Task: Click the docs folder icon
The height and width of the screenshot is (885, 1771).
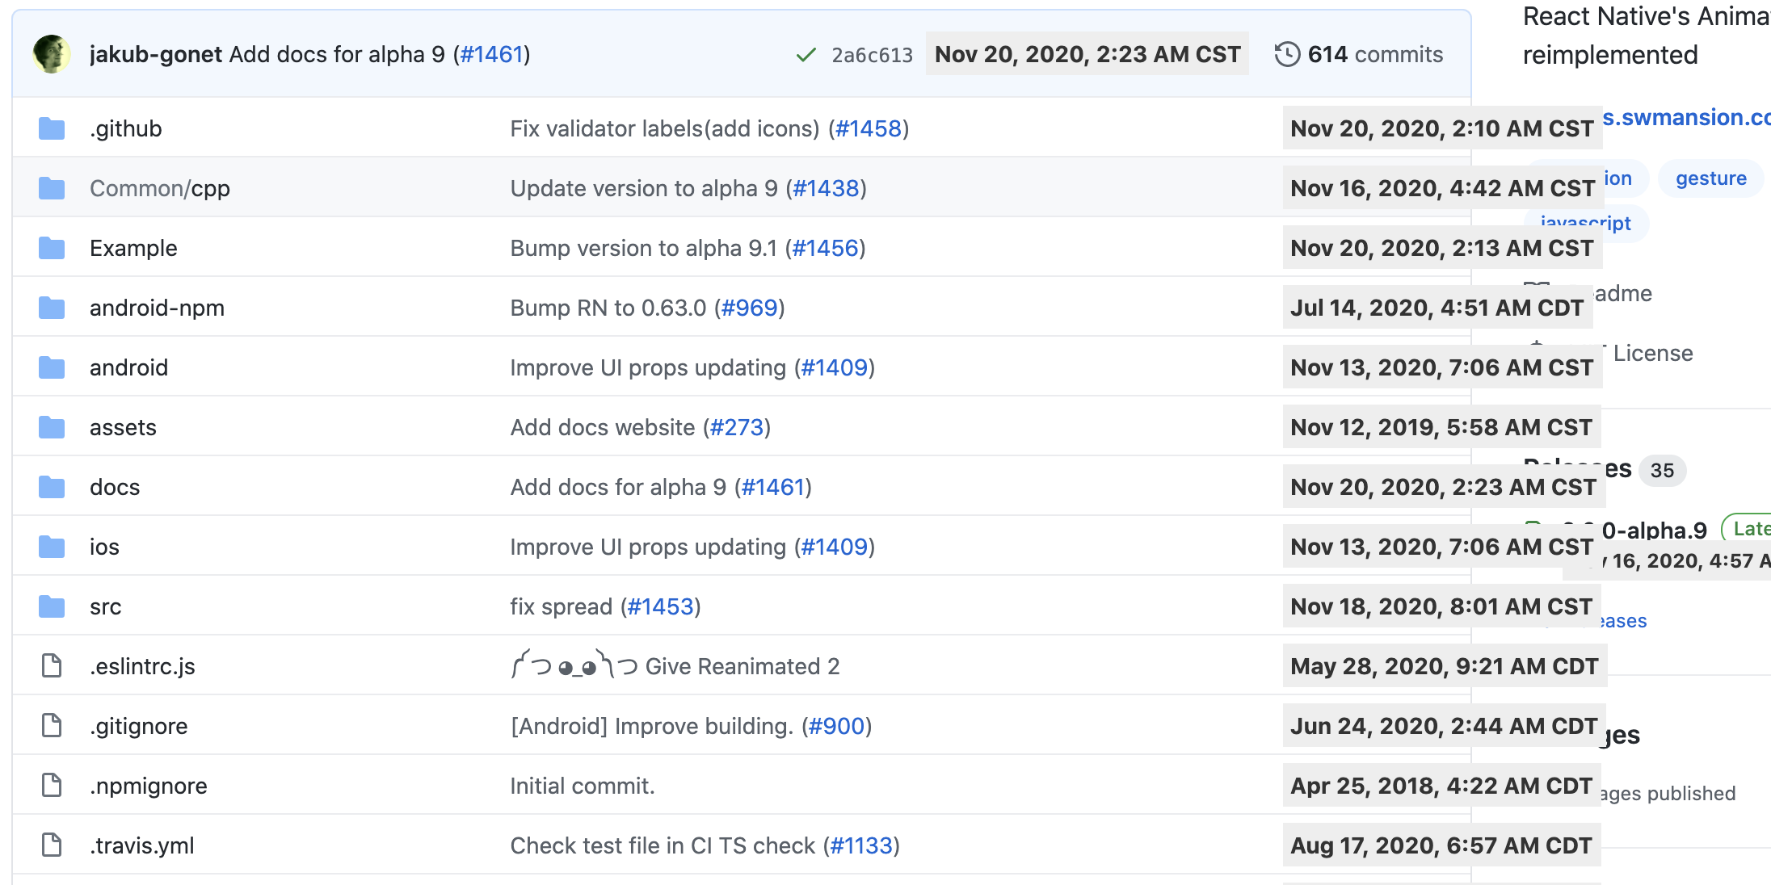Action: [x=52, y=487]
